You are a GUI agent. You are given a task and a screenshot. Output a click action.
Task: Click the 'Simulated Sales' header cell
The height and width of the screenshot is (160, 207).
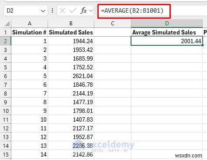tap(71, 32)
